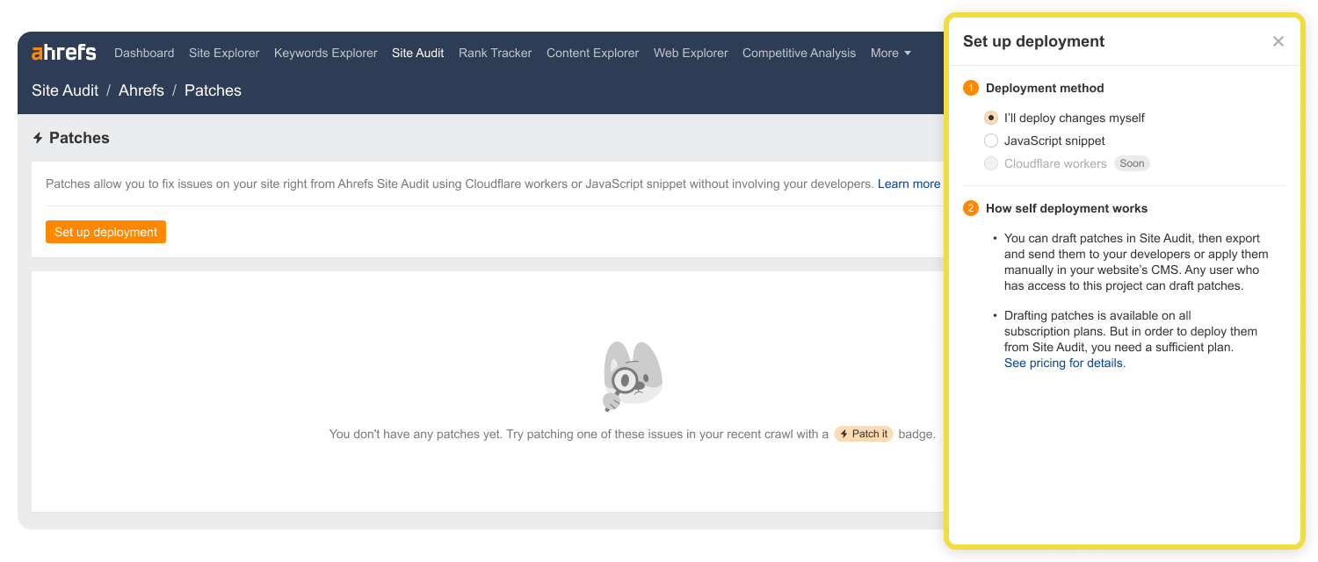Click the See pricing for details link
This screenshot has width=1318, height=562.
[1063, 362]
